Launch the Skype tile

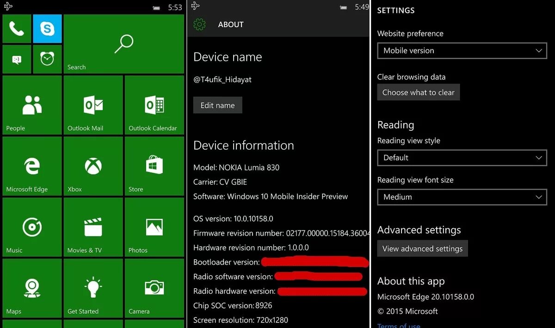click(x=47, y=29)
